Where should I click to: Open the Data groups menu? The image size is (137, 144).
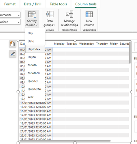click(x=50, y=19)
